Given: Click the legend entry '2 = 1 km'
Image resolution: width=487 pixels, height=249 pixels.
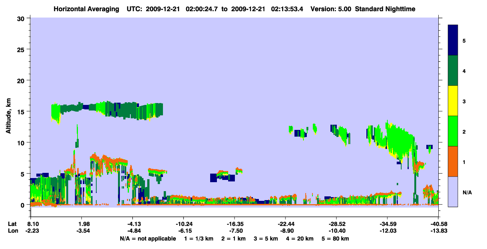Looking at the screenshot, I should (233, 239).
